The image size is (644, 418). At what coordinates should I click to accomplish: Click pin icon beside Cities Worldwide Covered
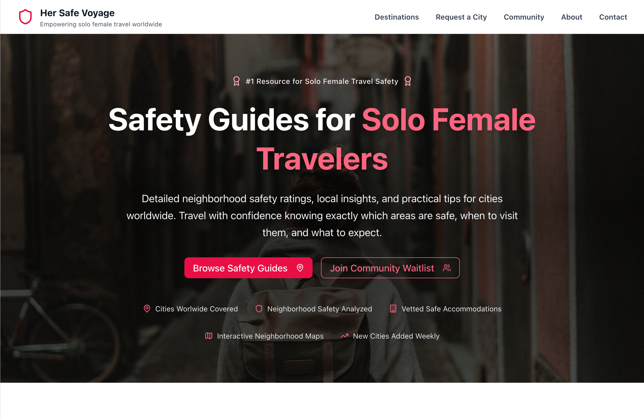(147, 309)
